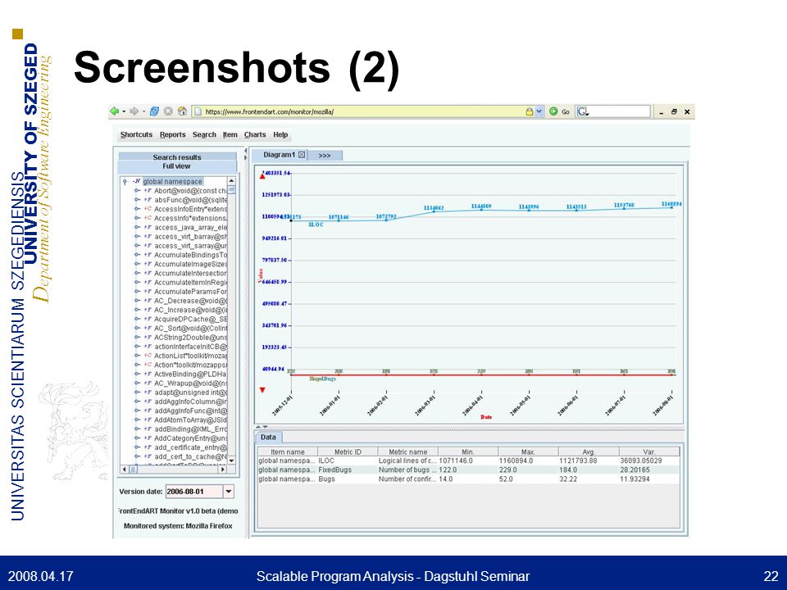Open the forward button history dropdown arrow

143,111
